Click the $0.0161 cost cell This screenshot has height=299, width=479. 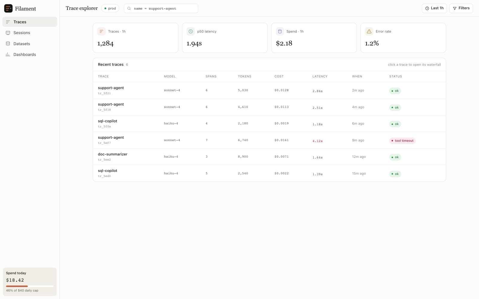(x=282, y=140)
